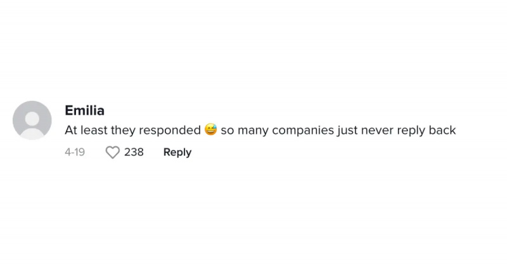Click the 238 like count
507x265 pixels.
point(134,152)
